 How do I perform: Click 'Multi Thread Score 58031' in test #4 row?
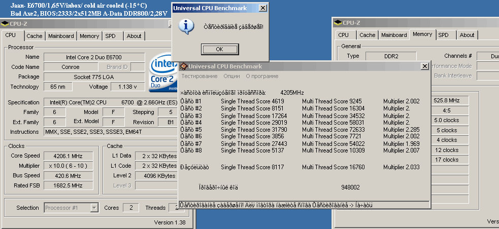click(x=333, y=123)
